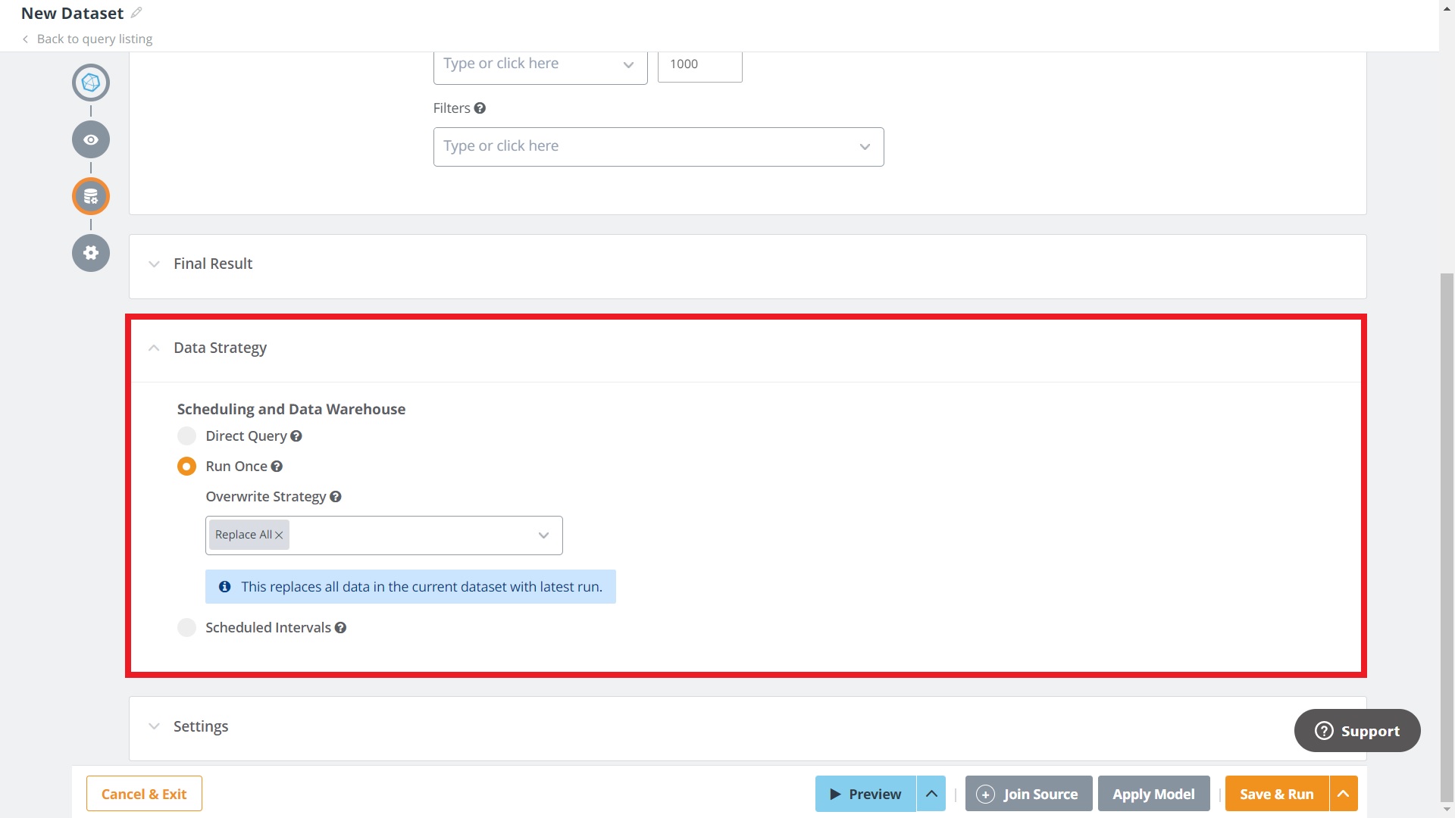
Task: Expand the Settings section
Action: point(154,726)
